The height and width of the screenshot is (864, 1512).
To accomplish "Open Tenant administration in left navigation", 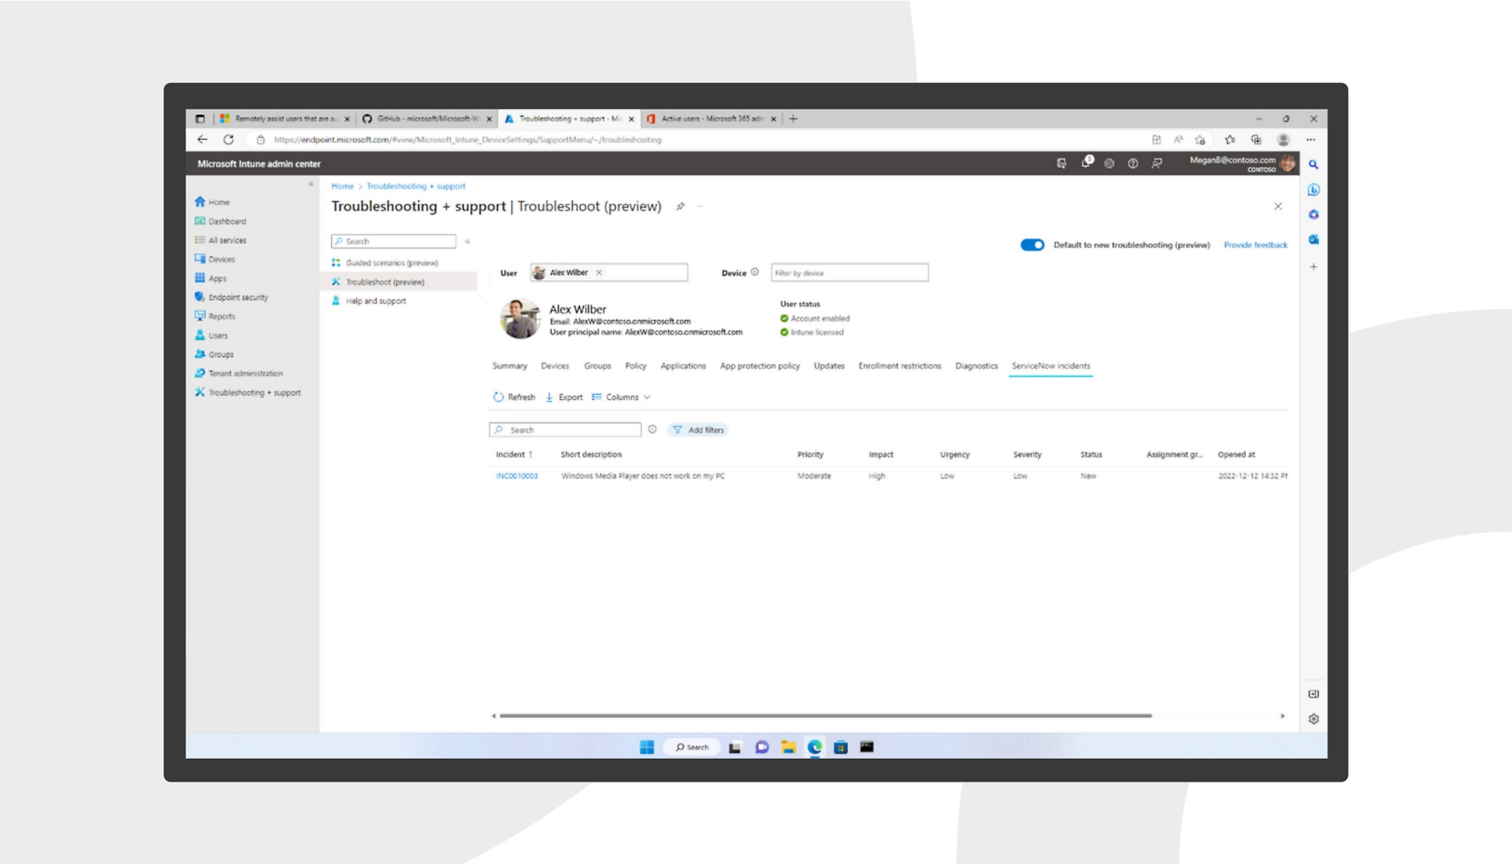I will pyautogui.click(x=245, y=373).
